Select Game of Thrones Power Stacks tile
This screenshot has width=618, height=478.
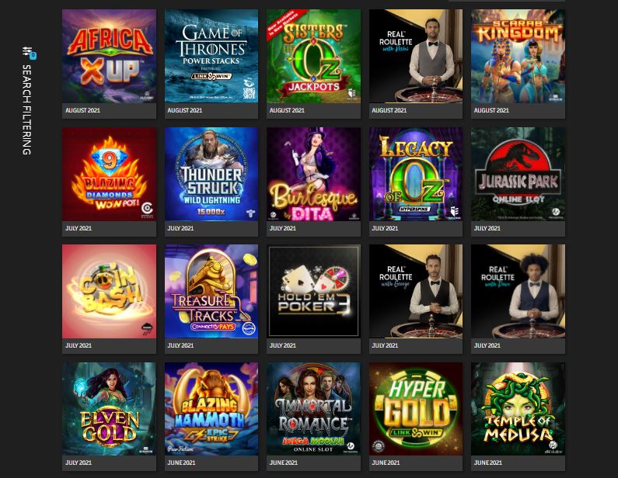[x=211, y=57]
